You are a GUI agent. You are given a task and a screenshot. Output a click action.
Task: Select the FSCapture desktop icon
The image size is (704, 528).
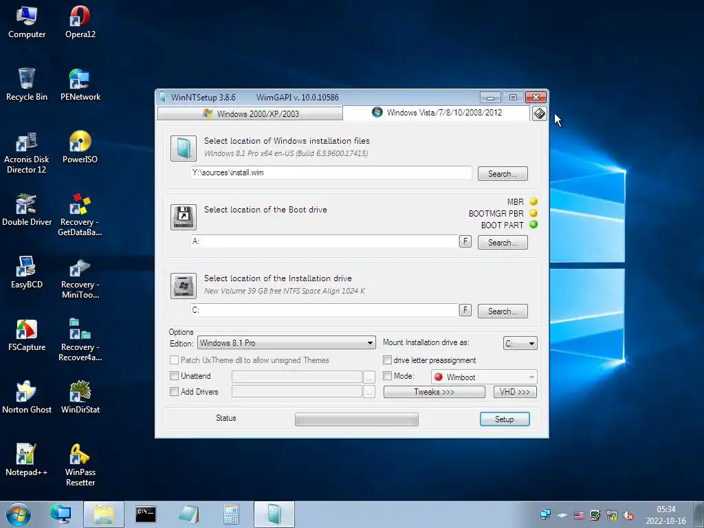tap(27, 335)
